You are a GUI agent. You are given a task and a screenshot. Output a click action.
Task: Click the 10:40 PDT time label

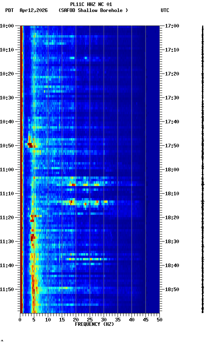click(7, 122)
